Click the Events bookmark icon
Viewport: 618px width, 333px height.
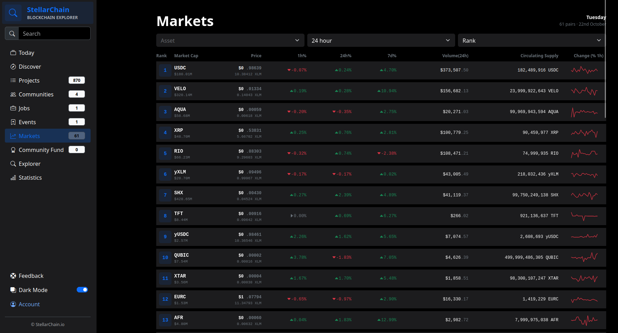13,122
